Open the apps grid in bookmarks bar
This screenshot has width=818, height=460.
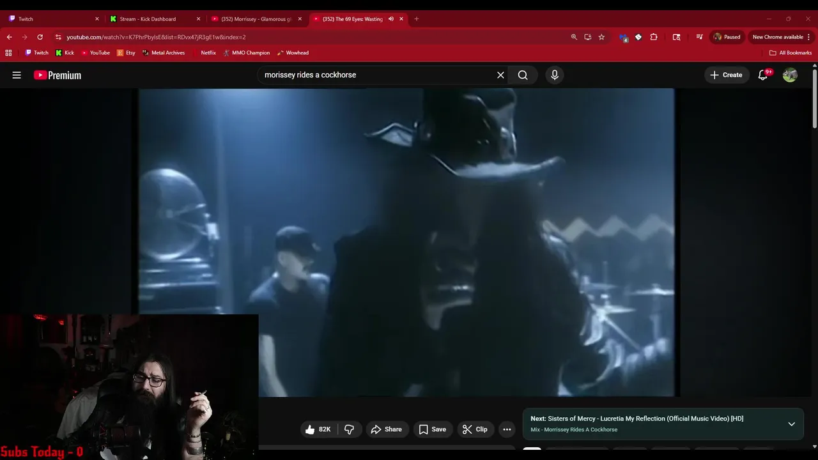click(8, 53)
